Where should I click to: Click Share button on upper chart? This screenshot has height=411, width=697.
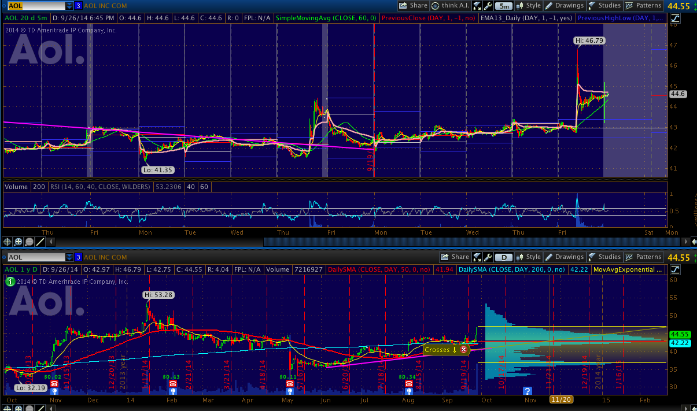[x=414, y=6]
